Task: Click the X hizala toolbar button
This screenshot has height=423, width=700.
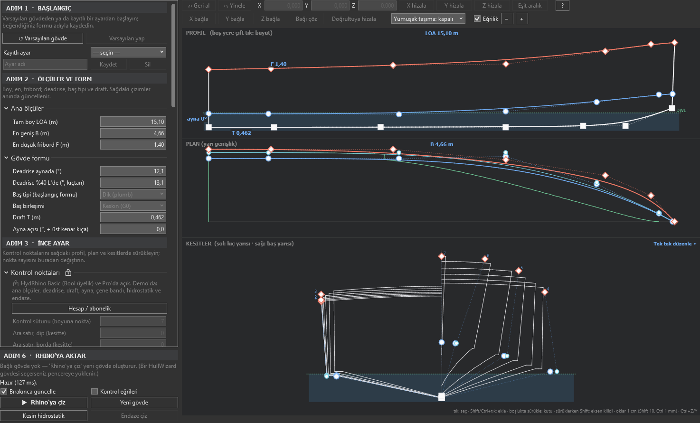Action: tap(416, 6)
